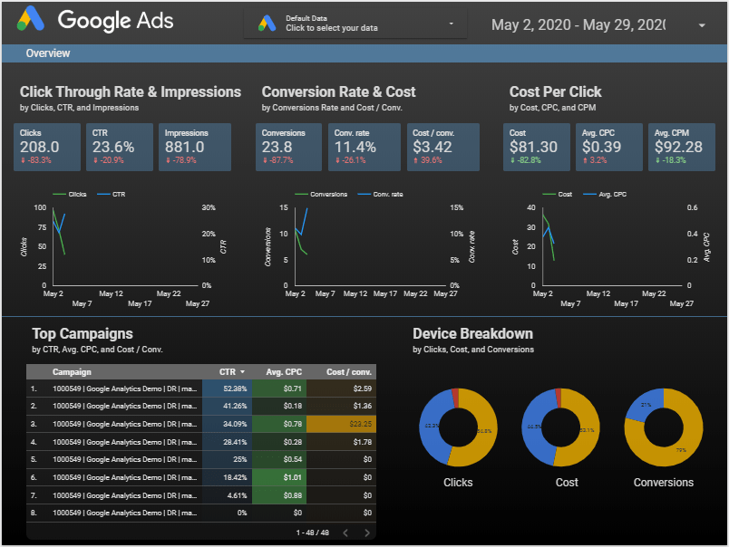Go to previous table page arrow
Viewport: 729px width, 547px height.
[345, 533]
